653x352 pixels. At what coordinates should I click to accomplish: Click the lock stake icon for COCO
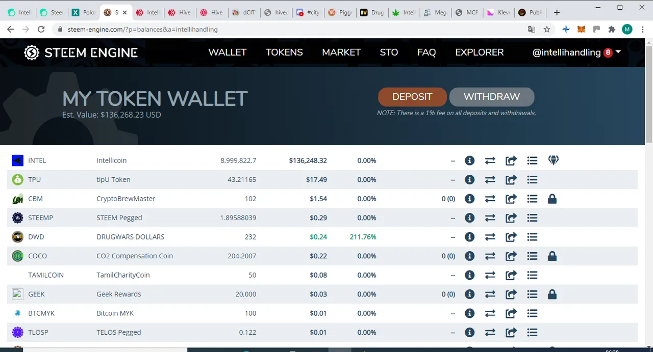click(x=552, y=256)
